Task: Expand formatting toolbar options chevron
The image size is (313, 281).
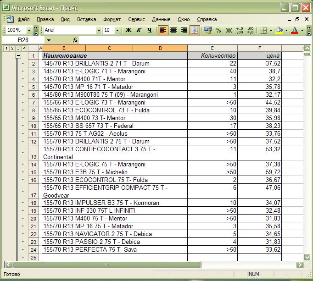Action: point(308,30)
